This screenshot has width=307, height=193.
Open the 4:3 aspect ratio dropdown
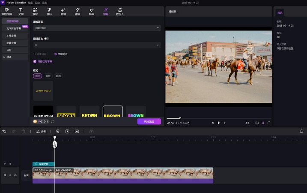[248, 123]
